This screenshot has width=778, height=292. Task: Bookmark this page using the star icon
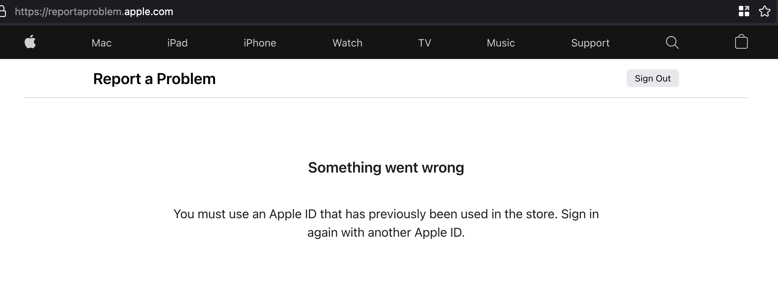765,11
